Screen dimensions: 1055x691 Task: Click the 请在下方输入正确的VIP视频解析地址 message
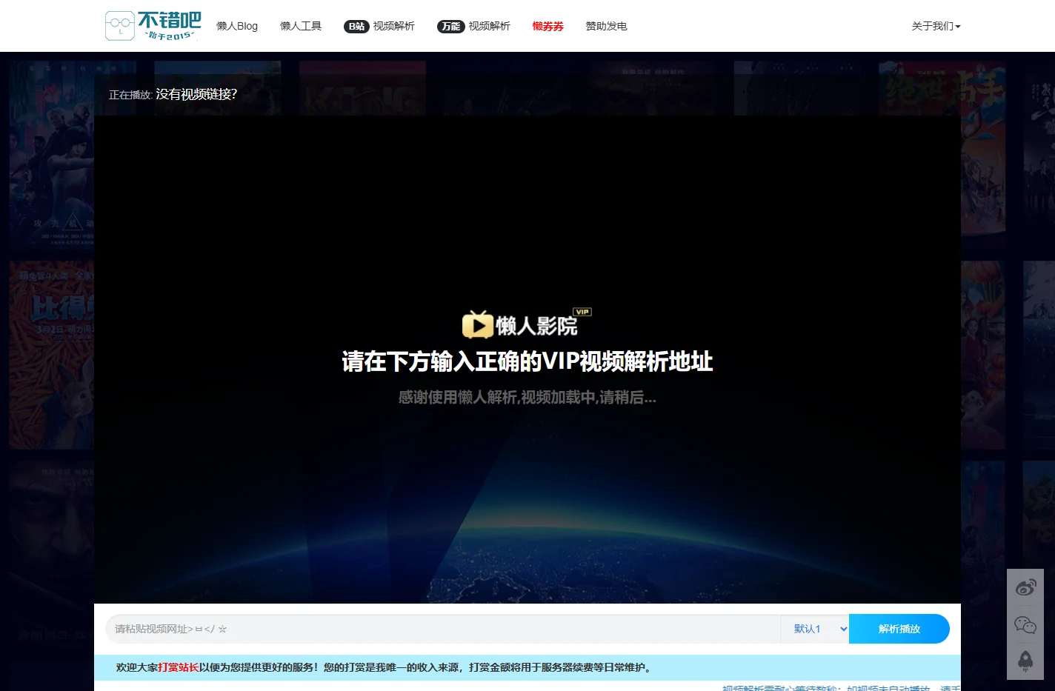(527, 361)
